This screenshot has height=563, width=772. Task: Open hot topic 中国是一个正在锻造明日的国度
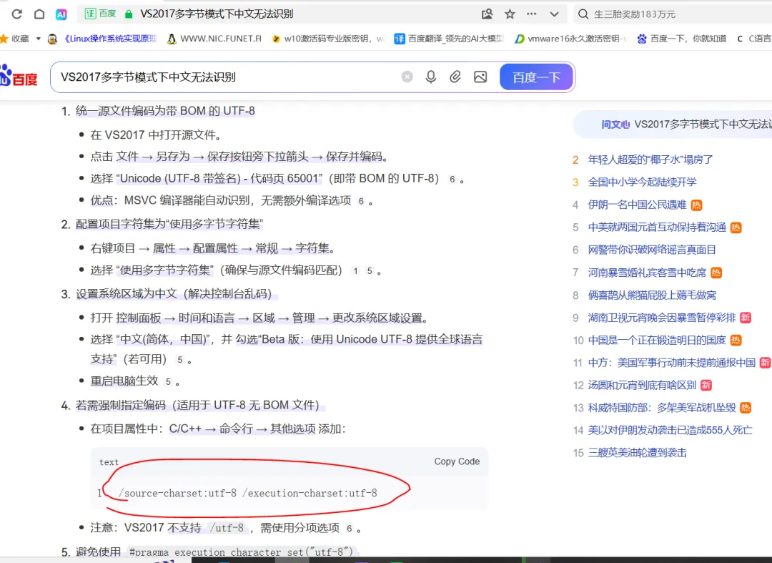(657, 341)
